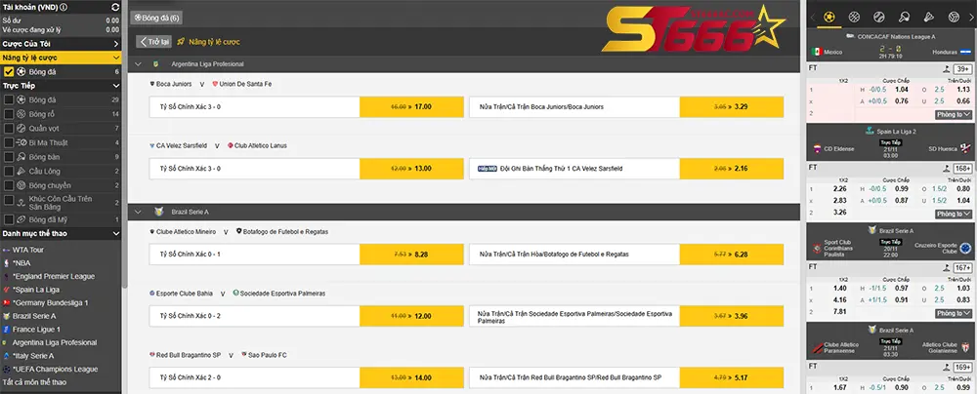Uncheck Bóng đá under Nâng tỷ lệ cược
Viewport: 977px width, 394px height.
point(9,71)
